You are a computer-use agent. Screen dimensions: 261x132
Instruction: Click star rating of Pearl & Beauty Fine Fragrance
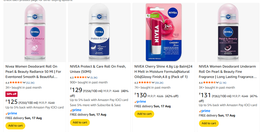[209, 83]
